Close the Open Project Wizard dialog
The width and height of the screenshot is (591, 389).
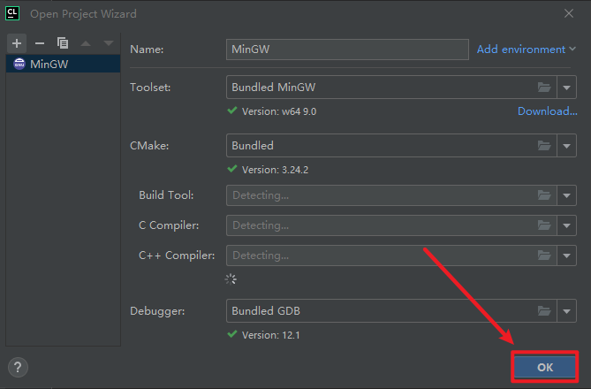coord(569,13)
